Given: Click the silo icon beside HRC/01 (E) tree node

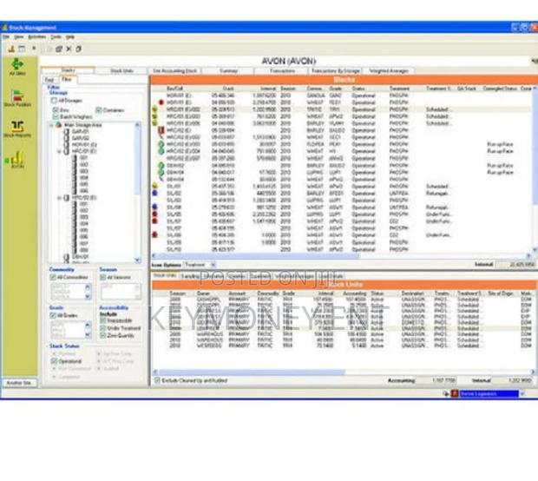Looking at the screenshot, I should (66, 151).
